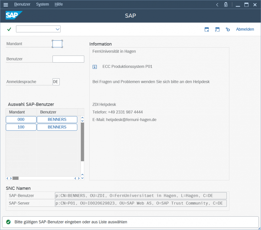Open the gear settings icon in toolbar
This screenshot has width=261, height=230.
click(x=228, y=29)
